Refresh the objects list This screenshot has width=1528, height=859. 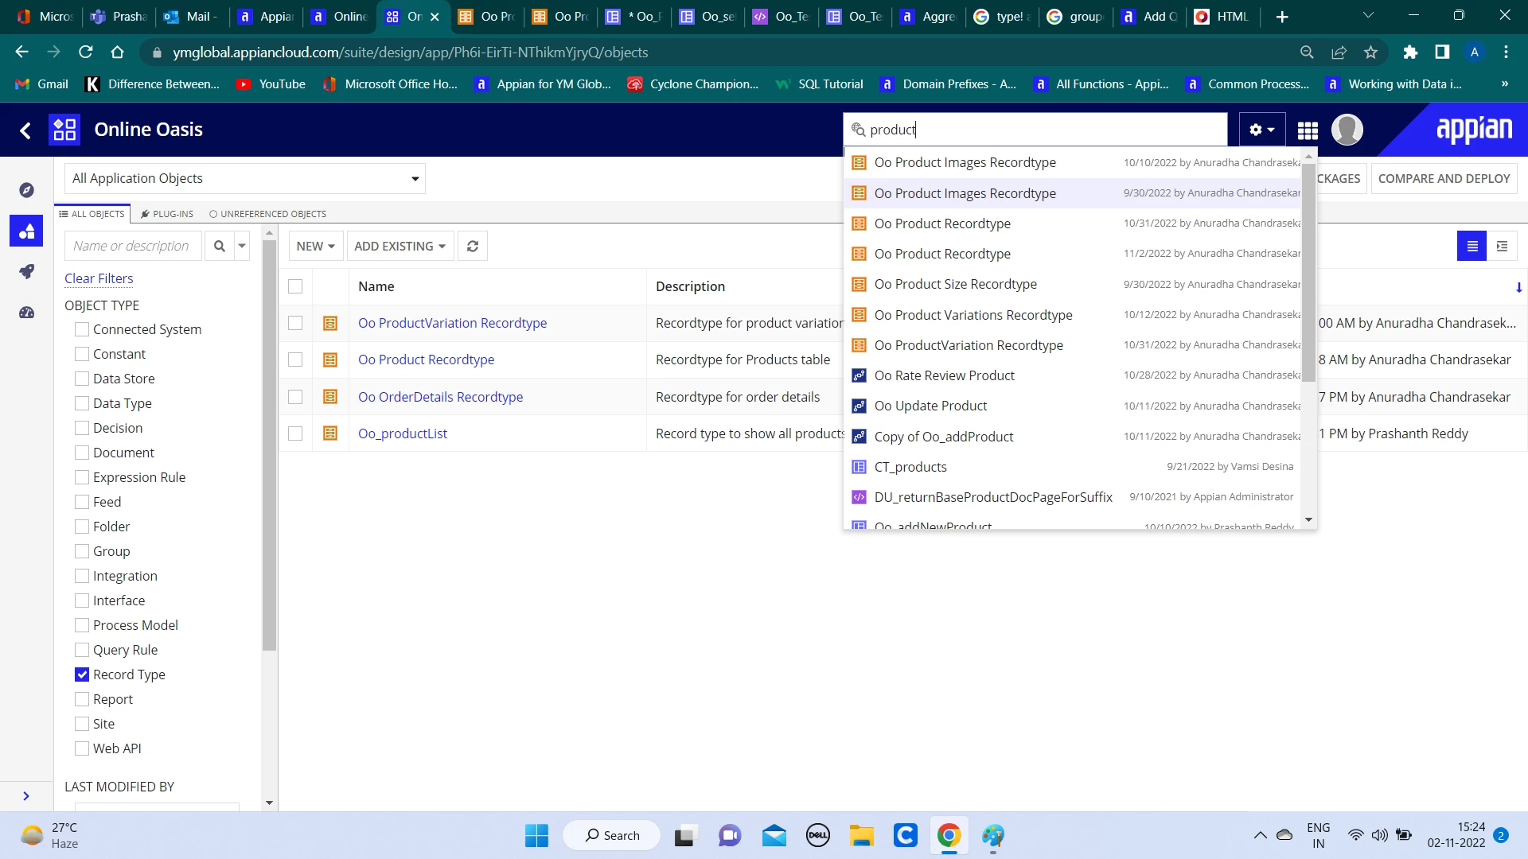pyautogui.click(x=473, y=247)
